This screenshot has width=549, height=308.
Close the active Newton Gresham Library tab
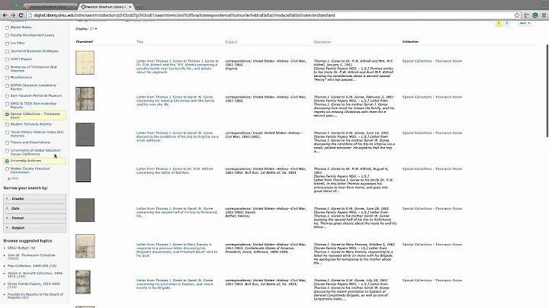coord(130,7)
